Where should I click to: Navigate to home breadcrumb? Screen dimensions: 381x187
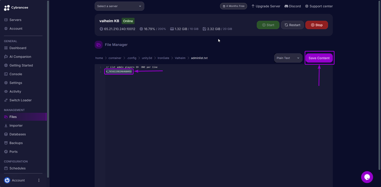click(99, 58)
